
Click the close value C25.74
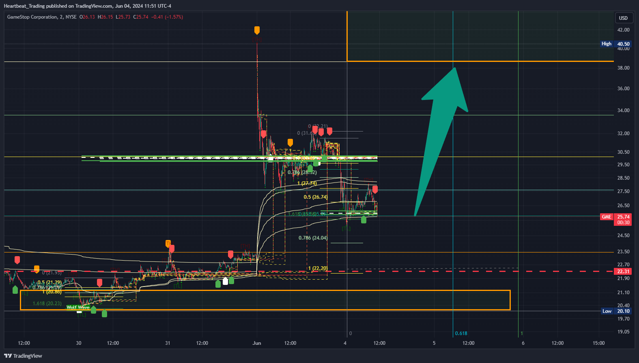[141, 17]
